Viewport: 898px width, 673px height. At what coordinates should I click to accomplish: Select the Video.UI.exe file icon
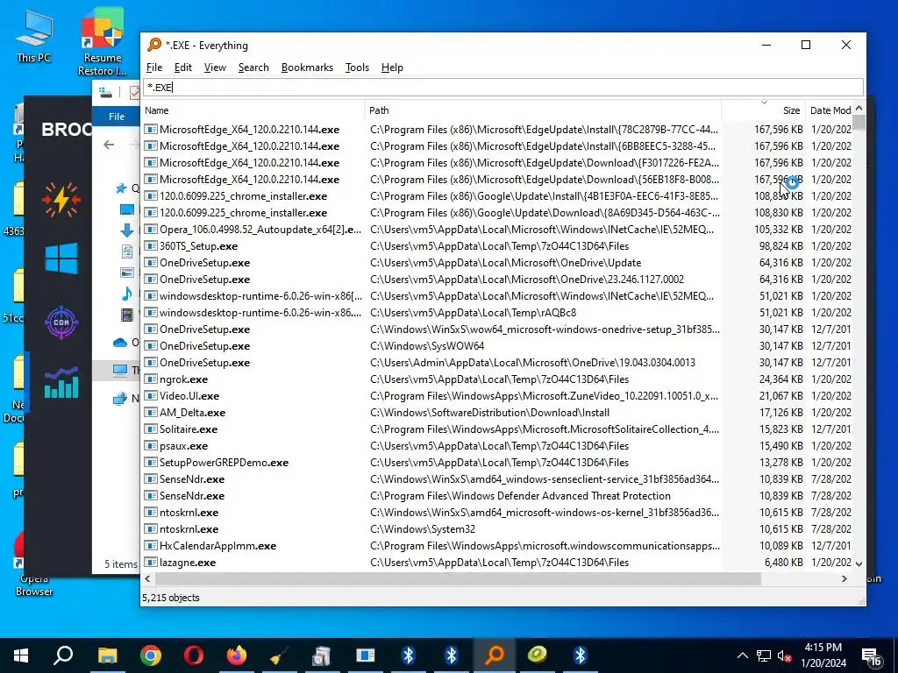(x=151, y=395)
